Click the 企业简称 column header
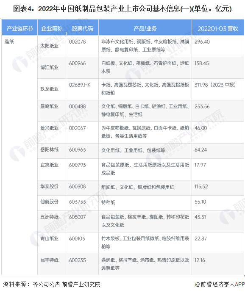This screenshot has height=293, width=245. pos(52,28)
